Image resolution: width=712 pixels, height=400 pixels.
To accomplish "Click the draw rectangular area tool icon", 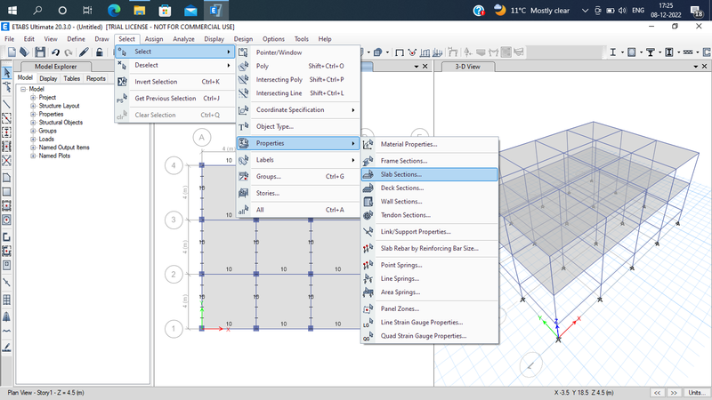I will tap(7, 192).
